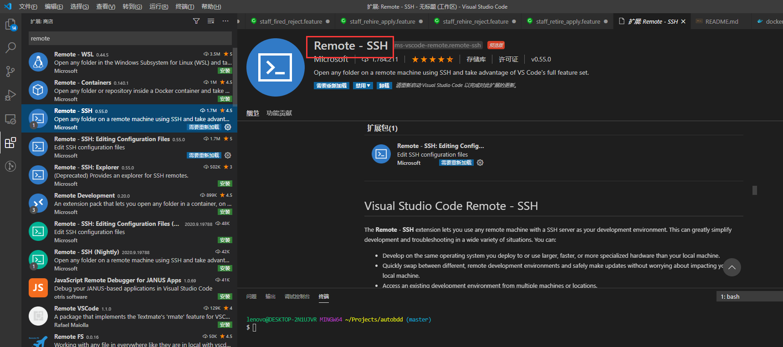Click the scroll-to-top arrow button
The image size is (783, 347).
pos(732,267)
